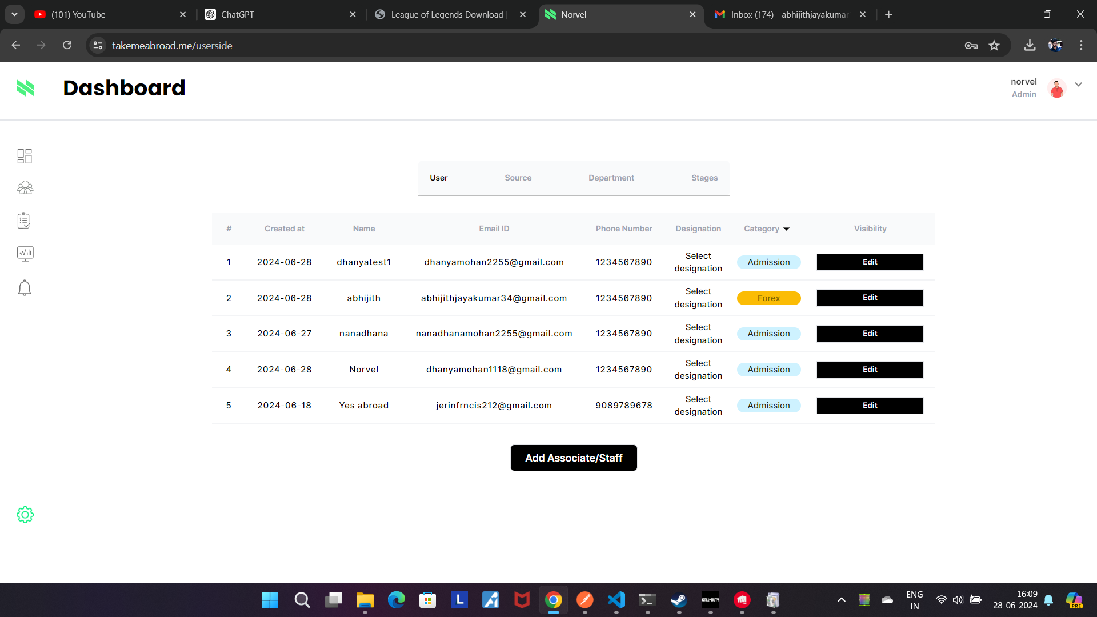
Task: Click the Created at column header
Action: [x=284, y=229]
